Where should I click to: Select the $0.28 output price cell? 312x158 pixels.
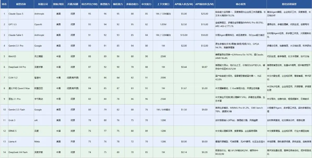click(204, 152)
